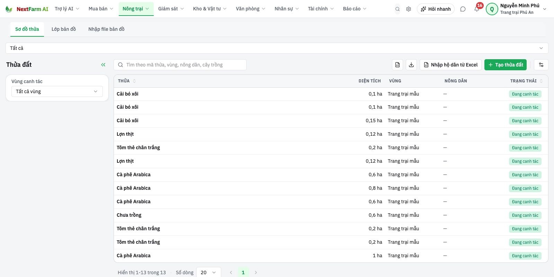Click the download icon button
This screenshot has height=277, width=554.
(x=411, y=65)
